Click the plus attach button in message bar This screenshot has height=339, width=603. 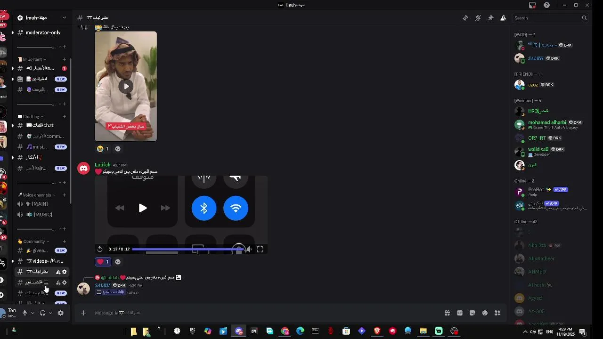83,313
